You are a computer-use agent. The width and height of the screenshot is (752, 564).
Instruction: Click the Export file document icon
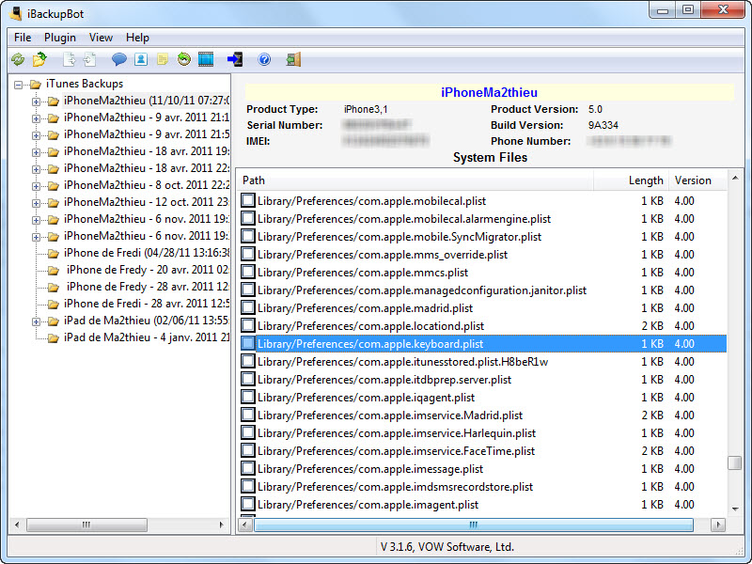tap(70, 59)
